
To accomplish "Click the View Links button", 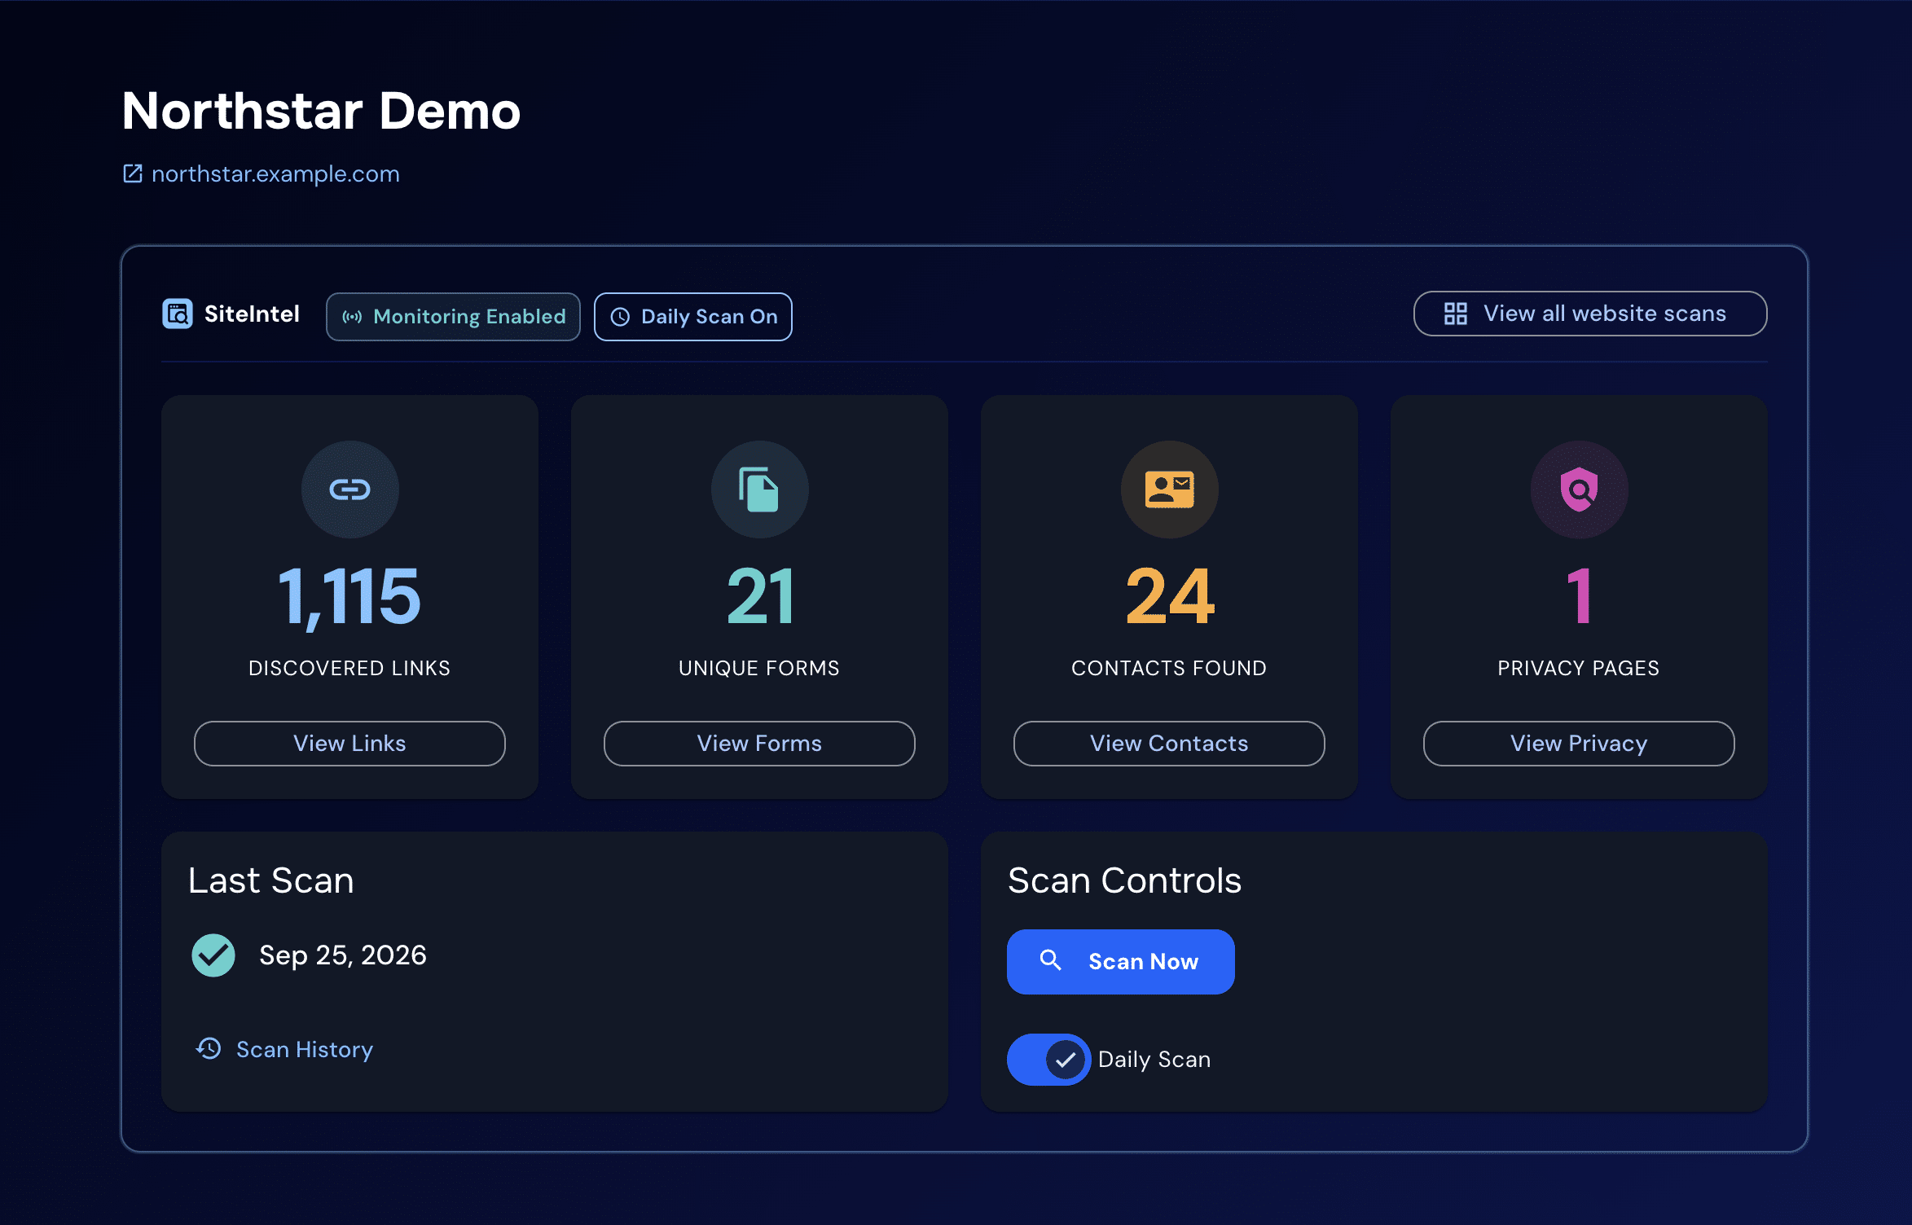I will [x=349, y=744].
